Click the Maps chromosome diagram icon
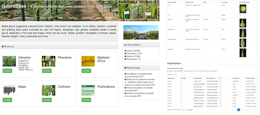Image resolution: width=260 pixels, height=115 pixels. (x=9, y=90)
